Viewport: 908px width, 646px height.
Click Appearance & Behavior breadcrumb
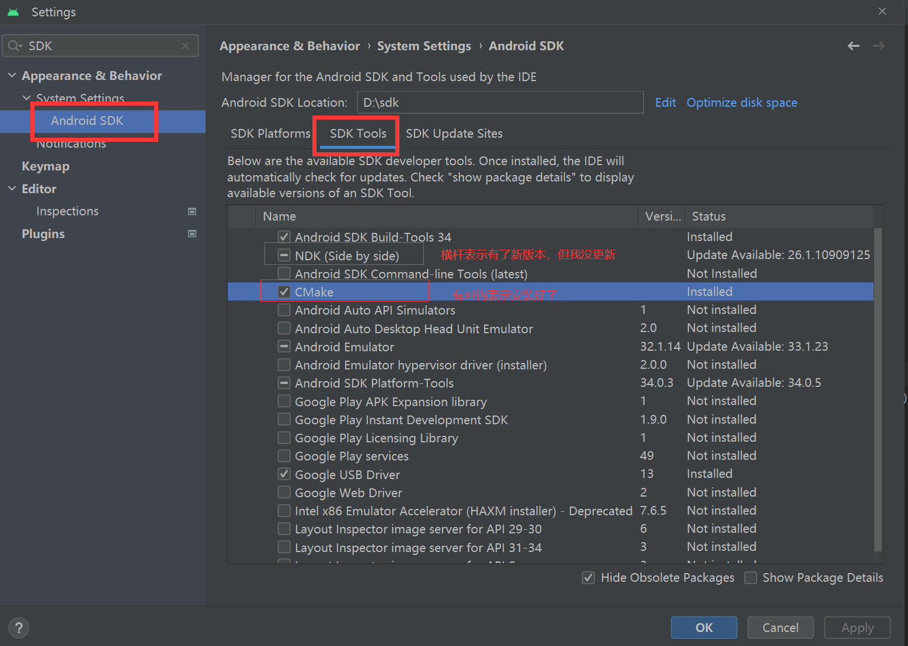click(x=290, y=46)
